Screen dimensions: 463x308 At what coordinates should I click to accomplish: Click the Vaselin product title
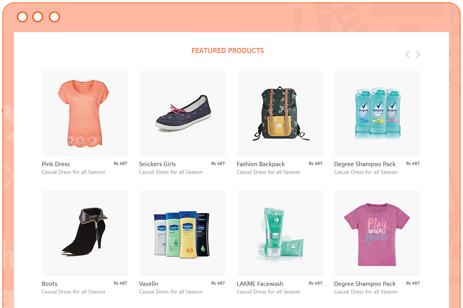tap(149, 284)
